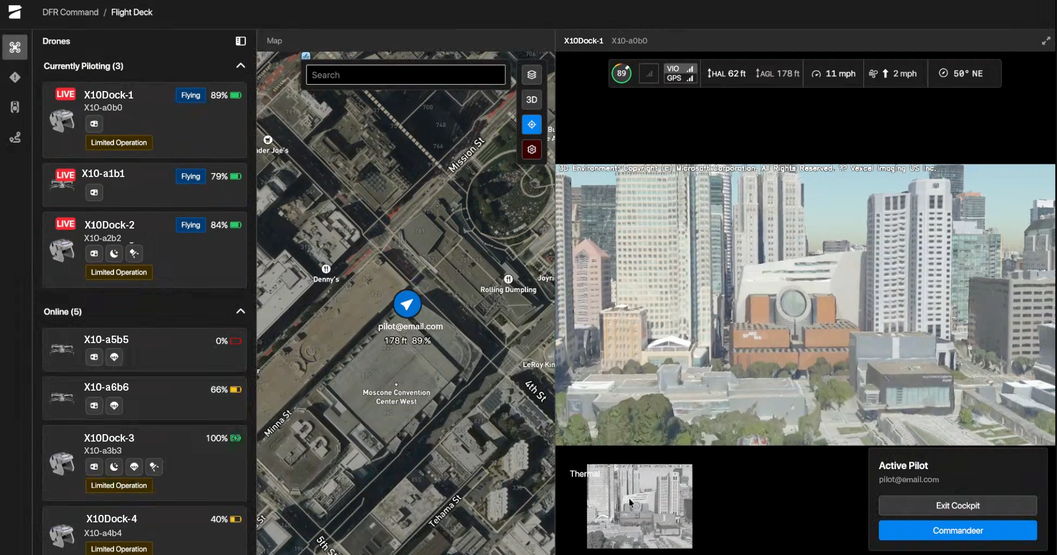Select the Flight Deck breadcrumb
This screenshot has width=1057, height=555.
pos(132,12)
